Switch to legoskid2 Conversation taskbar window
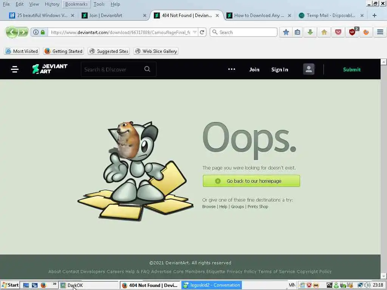 pos(212,285)
